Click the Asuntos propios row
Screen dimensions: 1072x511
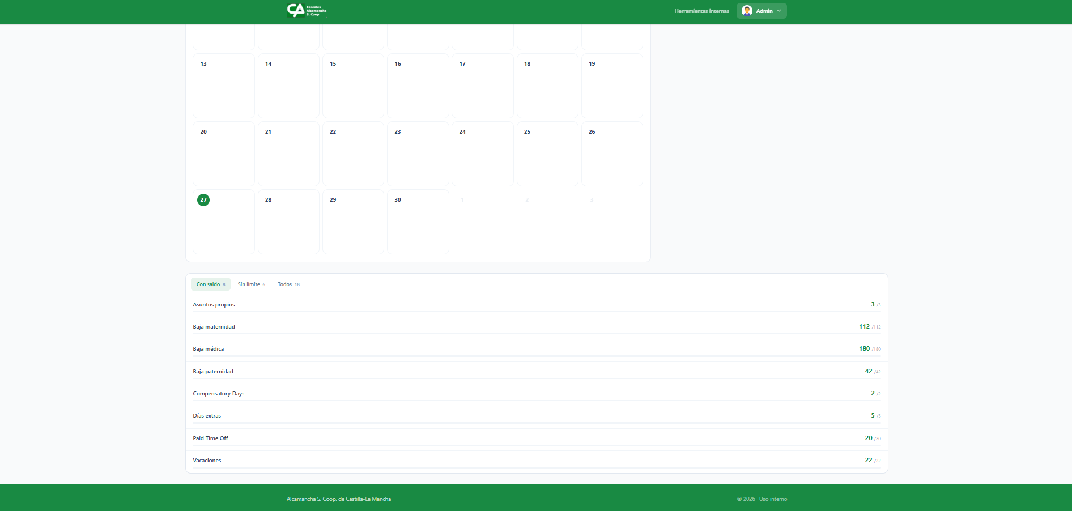[x=536, y=305]
